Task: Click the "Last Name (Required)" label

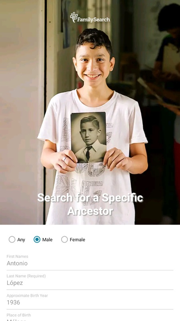Action: 26,276
